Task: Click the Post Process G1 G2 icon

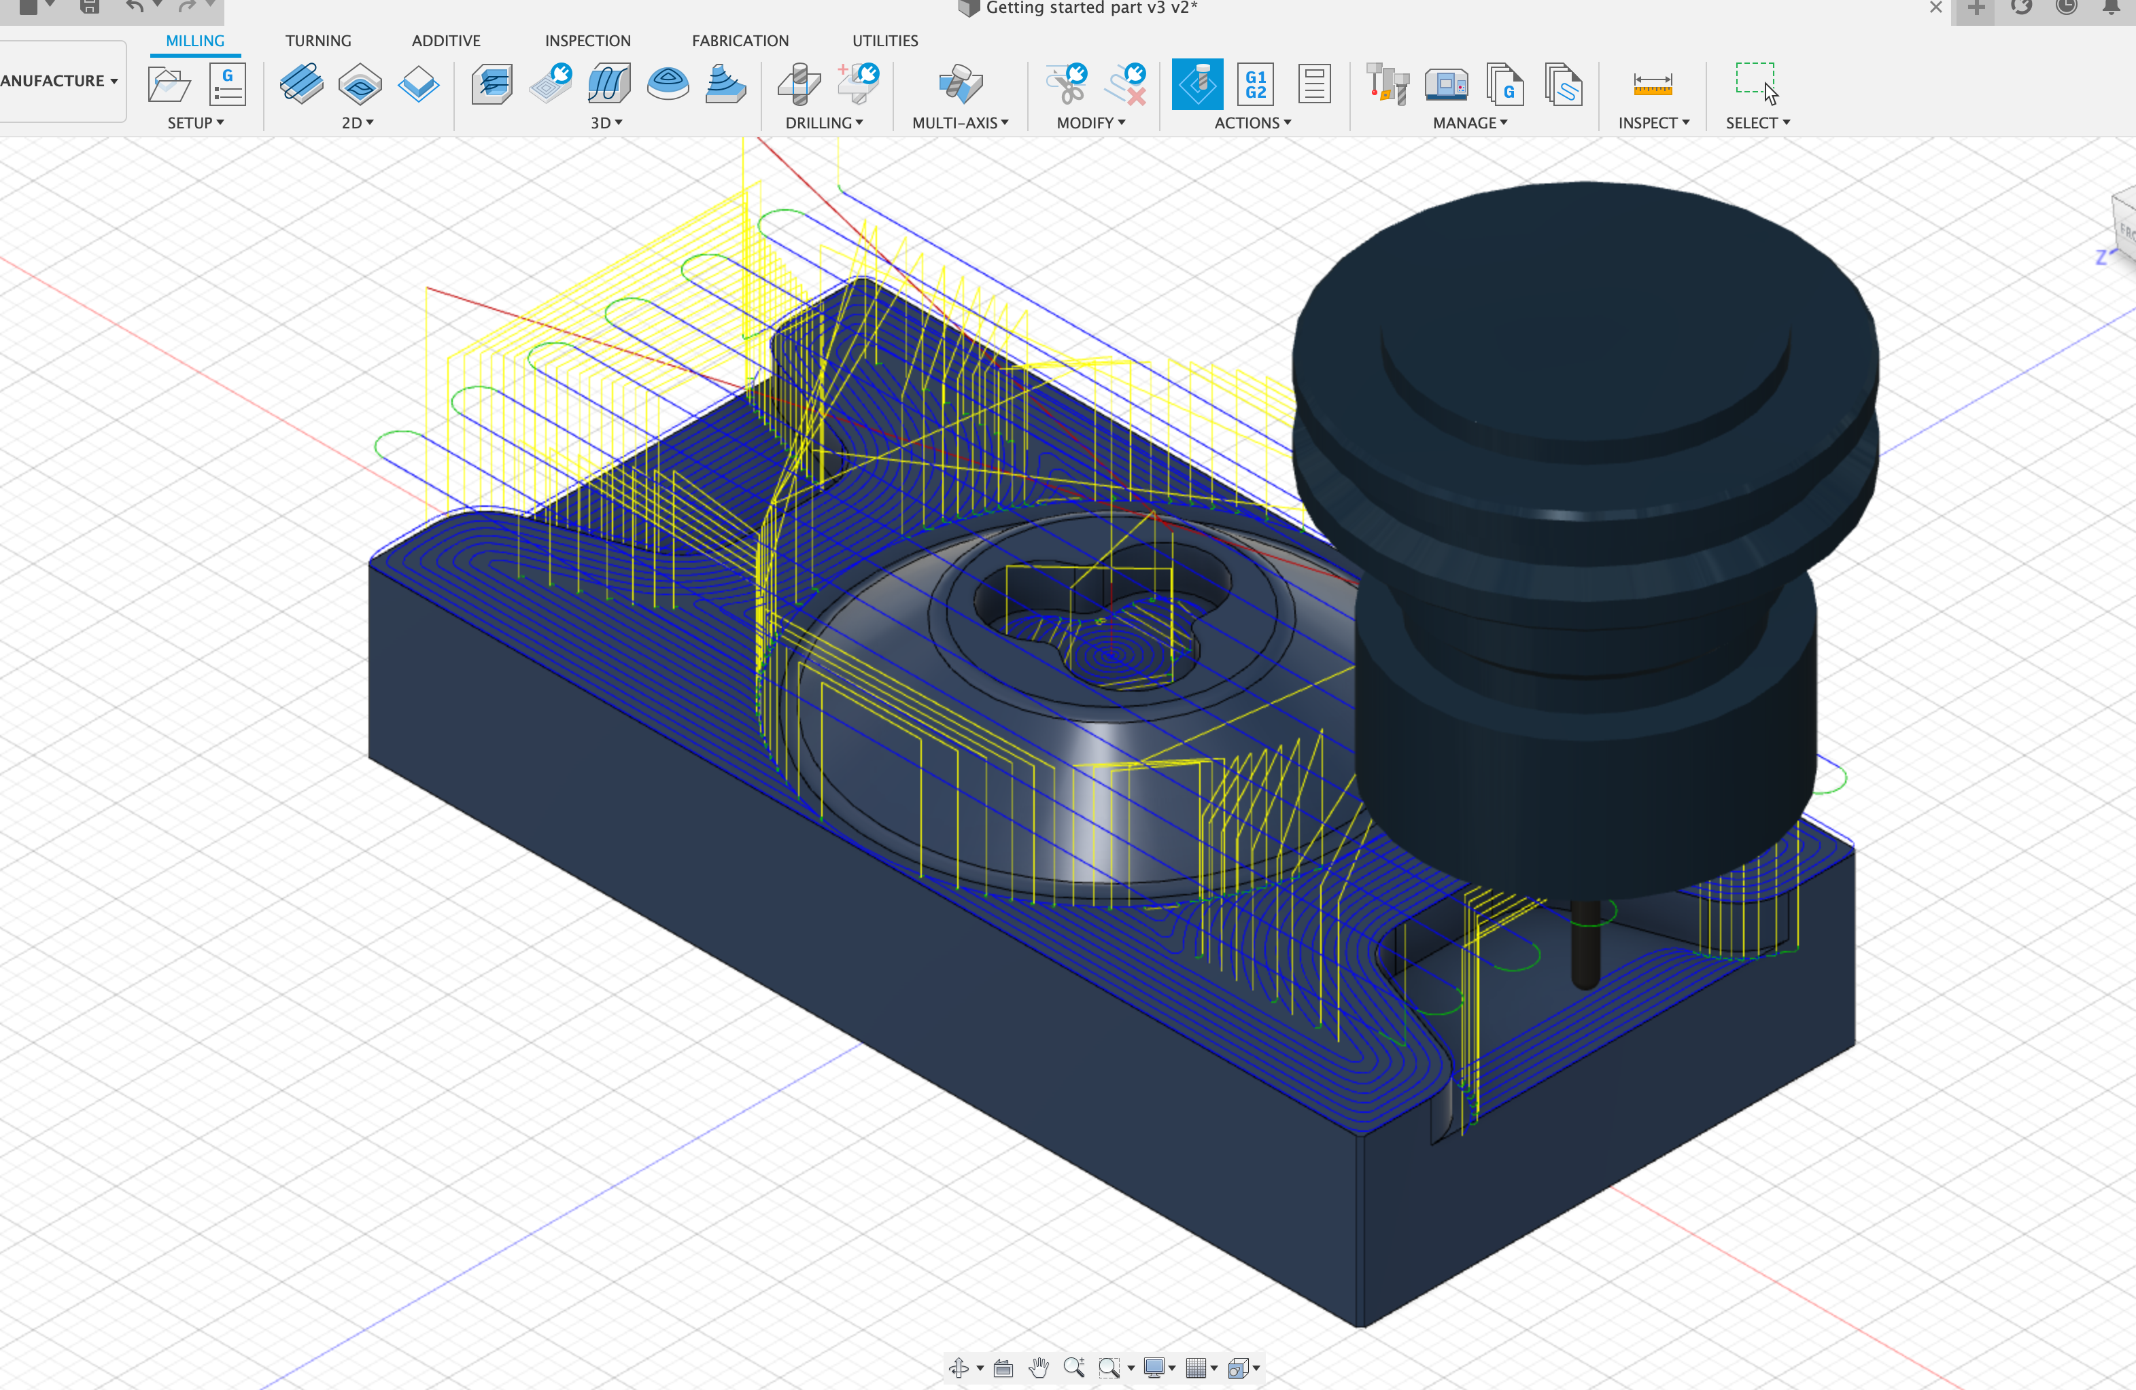Action: point(1256,84)
